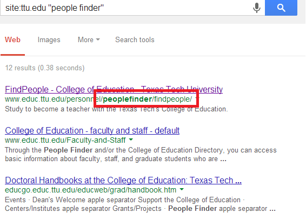The width and height of the screenshot is (306, 219).
Task: Switch to the Images tab
Action: 49,40
